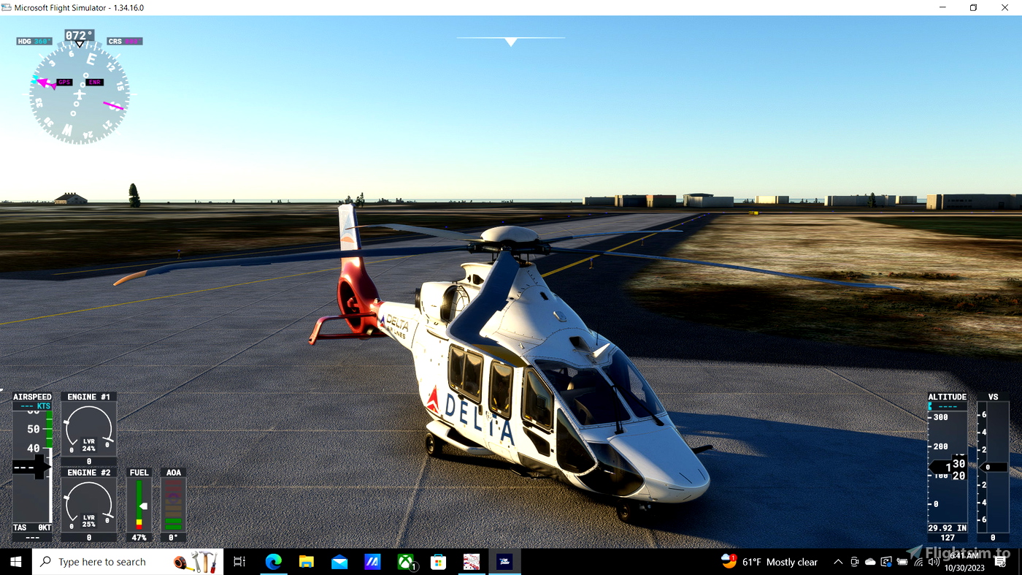Screen dimensions: 1022x575
Task: Click the Flight Simulator title bar icon
Action: pyautogui.click(x=7, y=7)
